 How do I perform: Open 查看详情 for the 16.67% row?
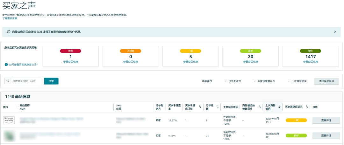click(x=326, y=120)
